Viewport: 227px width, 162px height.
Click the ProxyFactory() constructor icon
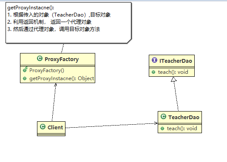coord(25,70)
